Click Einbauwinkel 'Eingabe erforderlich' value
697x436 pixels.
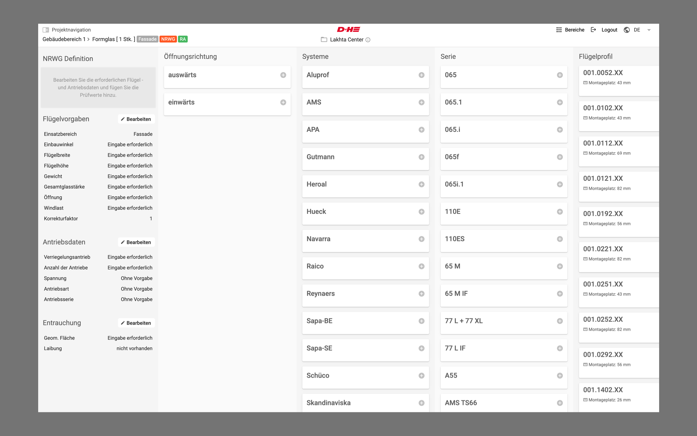point(130,145)
